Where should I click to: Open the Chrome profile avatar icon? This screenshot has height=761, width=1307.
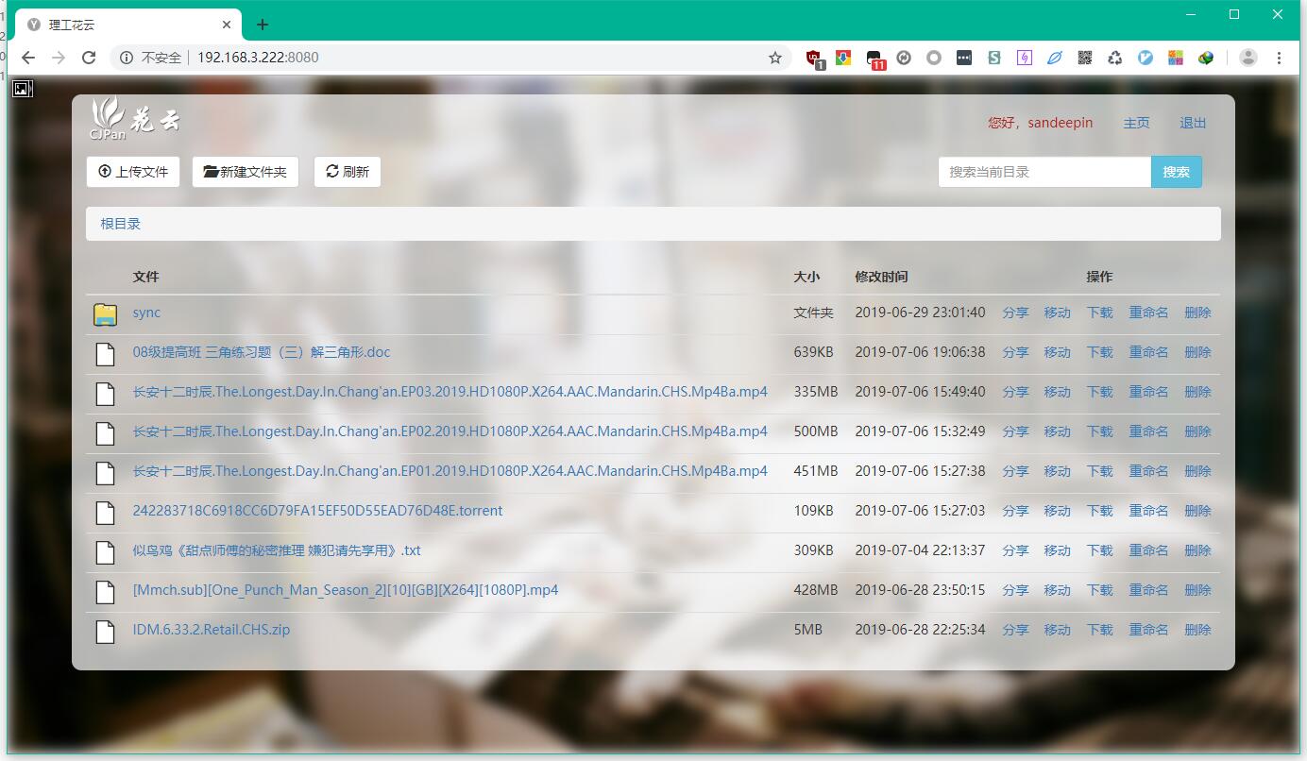1248,58
